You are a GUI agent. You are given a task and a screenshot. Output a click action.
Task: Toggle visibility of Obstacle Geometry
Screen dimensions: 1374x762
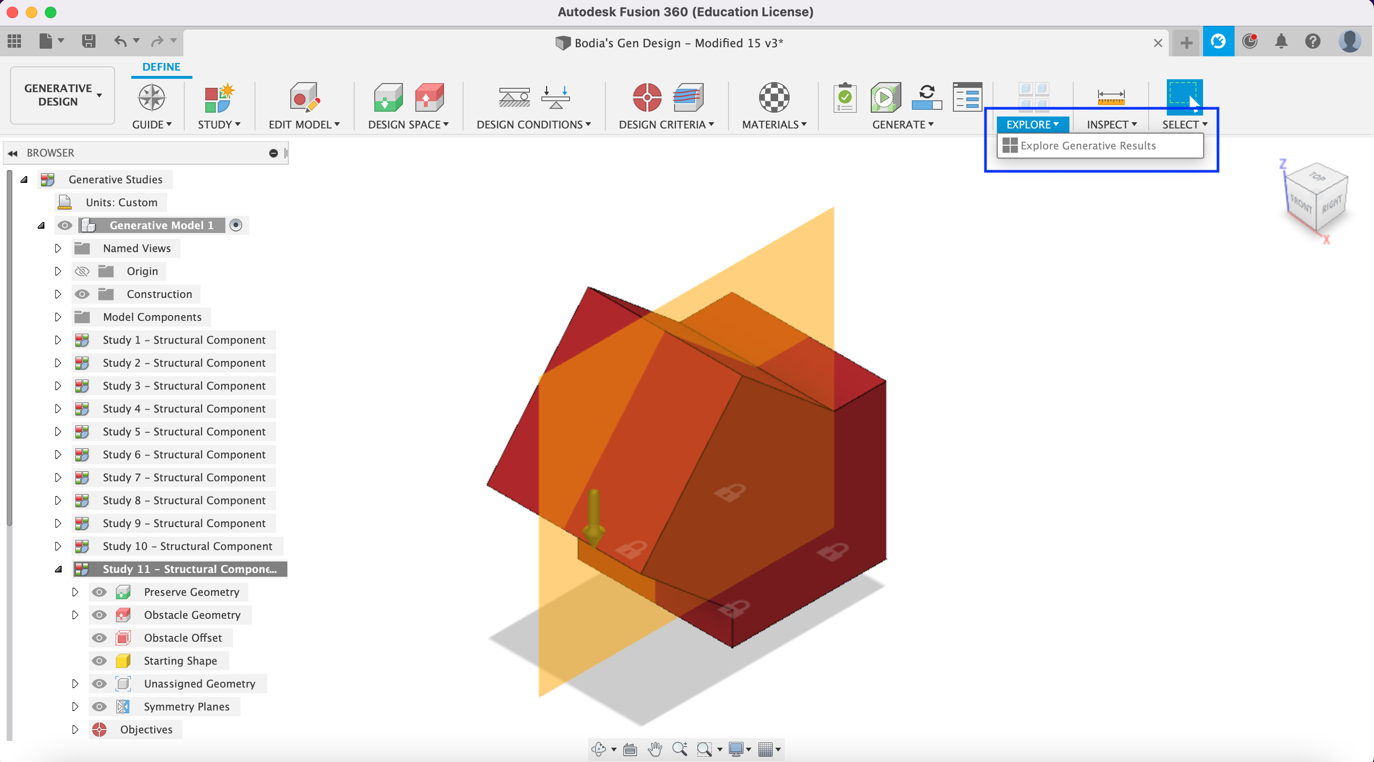point(99,615)
